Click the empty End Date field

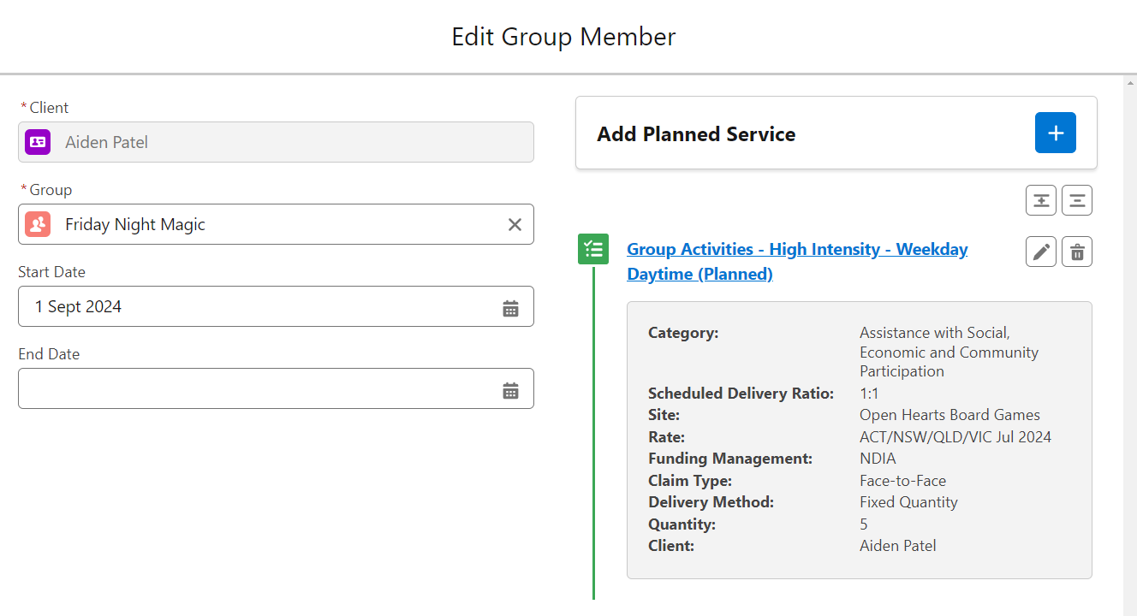click(257, 389)
